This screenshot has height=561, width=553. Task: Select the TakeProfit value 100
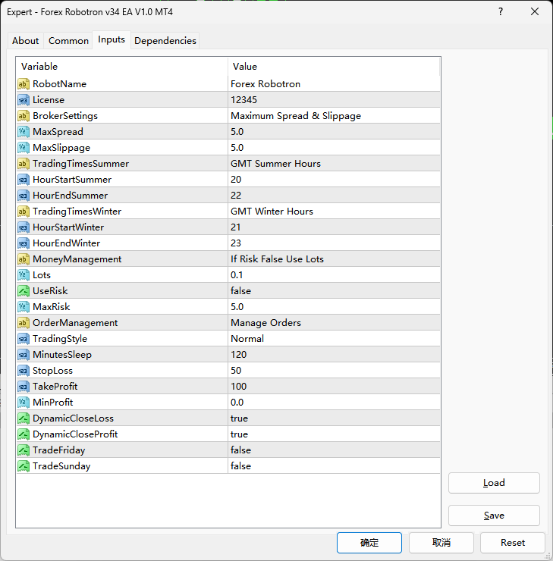tap(334, 387)
